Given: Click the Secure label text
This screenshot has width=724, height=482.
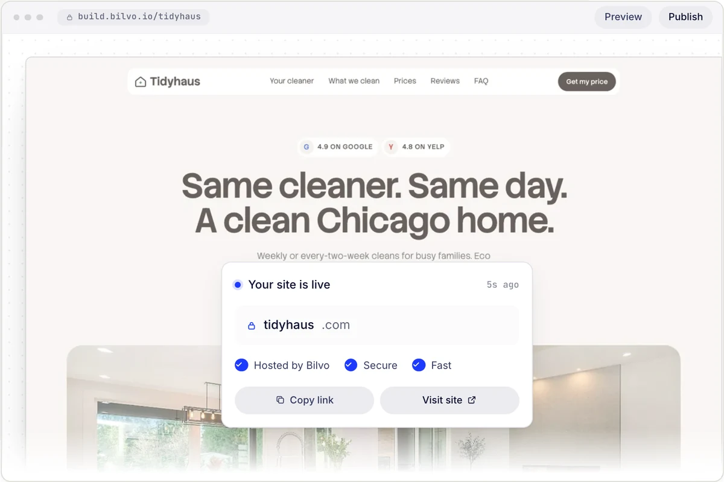Looking at the screenshot, I should pyautogui.click(x=380, y=365).
